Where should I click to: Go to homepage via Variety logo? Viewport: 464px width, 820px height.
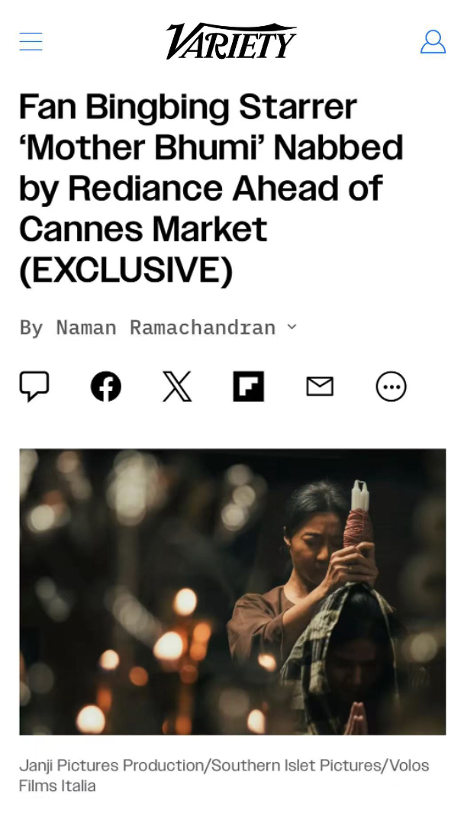[231, 41]
